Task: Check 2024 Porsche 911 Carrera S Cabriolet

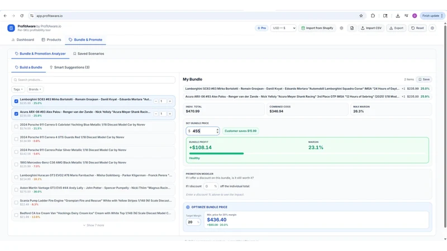Action: click(x=16, y=127)
